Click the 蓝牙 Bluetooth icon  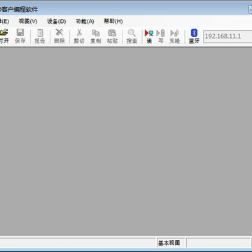pos(194,33)
